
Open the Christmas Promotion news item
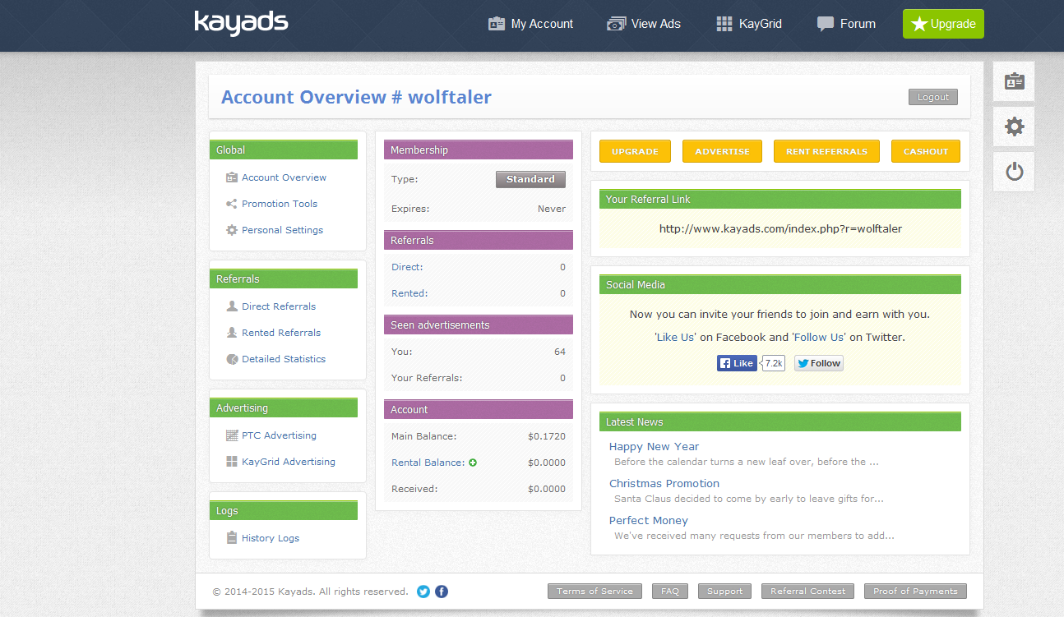point(664,484)
